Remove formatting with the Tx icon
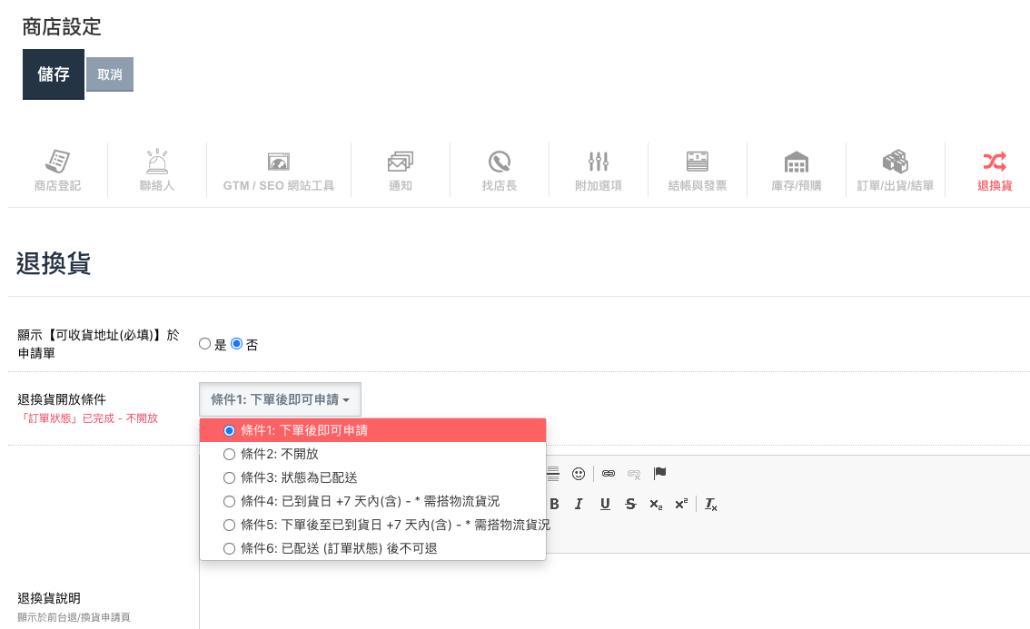 tap(711, 505)
